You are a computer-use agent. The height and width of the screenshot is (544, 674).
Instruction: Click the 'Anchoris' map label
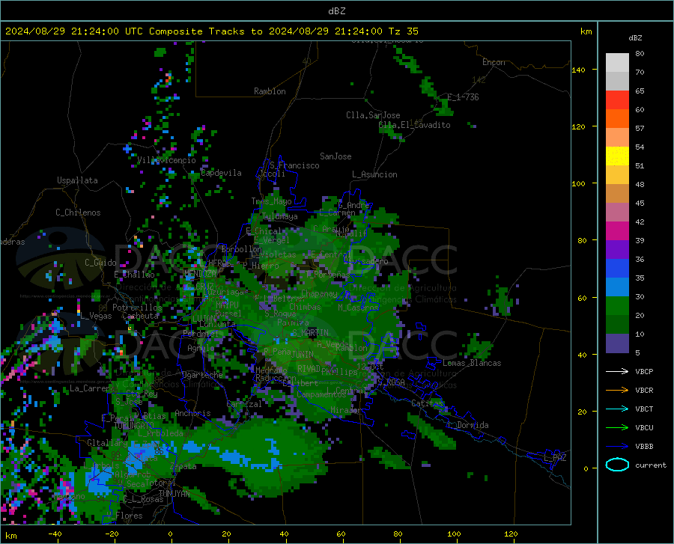pos(192,413)
